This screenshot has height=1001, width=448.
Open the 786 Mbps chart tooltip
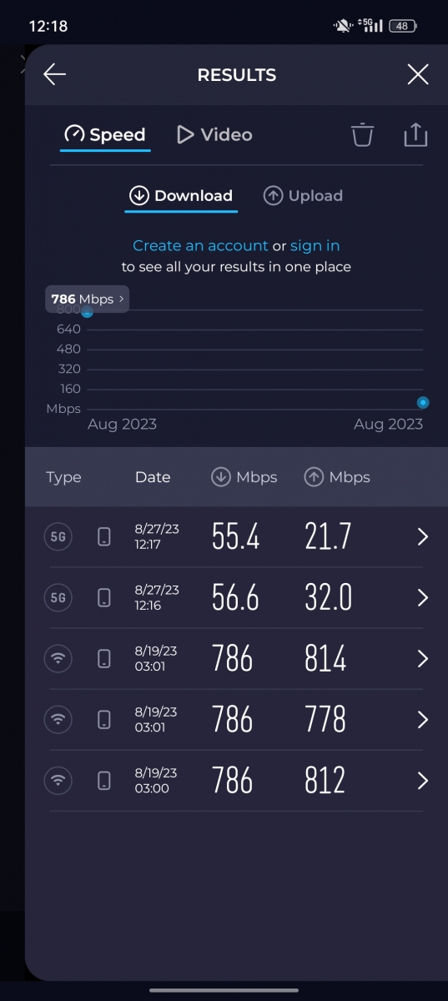[x=88, y=299]
